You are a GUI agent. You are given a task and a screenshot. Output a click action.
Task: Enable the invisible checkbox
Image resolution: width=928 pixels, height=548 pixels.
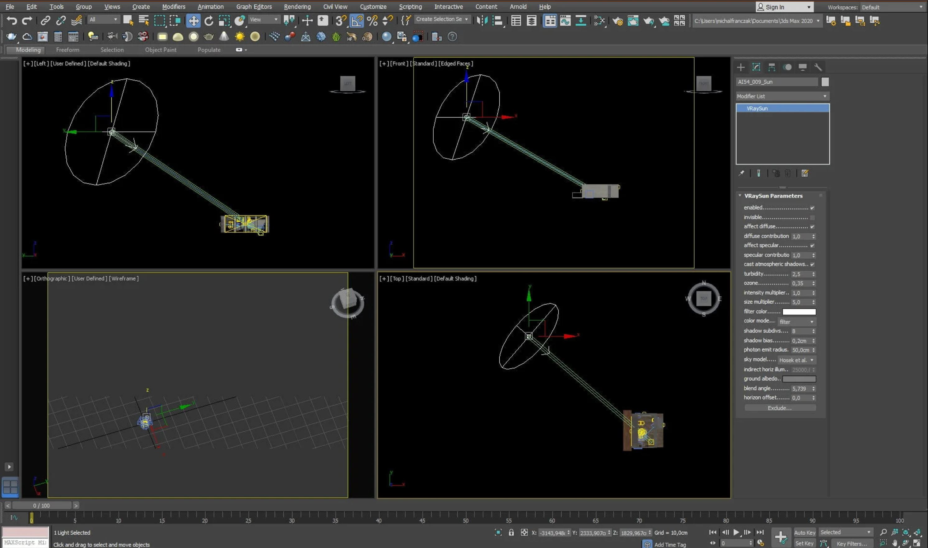tap(812, 217)
